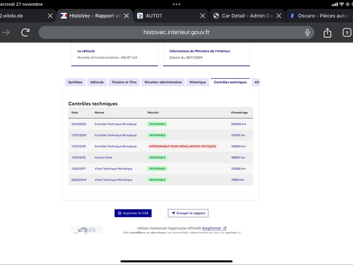Click the Kilométrage column header
The width and height of the screenshot is (353, 265).
point(239,113)
